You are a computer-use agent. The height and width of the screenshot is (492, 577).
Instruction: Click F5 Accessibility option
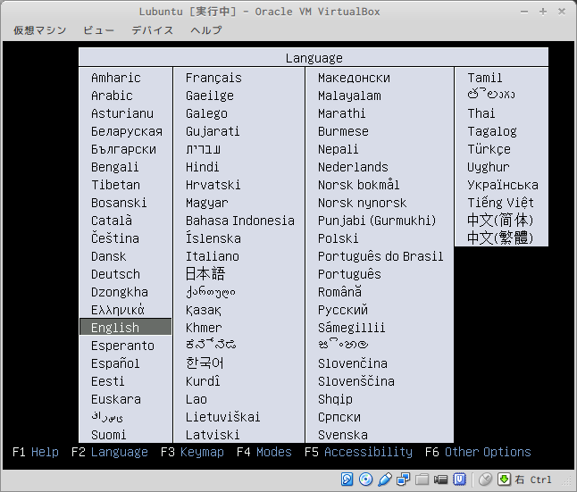pyautogui.click(x=358, y=452)
